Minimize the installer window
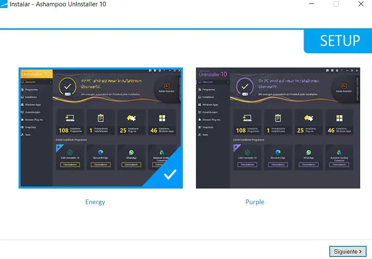Image resolution: width=372 pixels, height=259 pixels. coord(312,4)
